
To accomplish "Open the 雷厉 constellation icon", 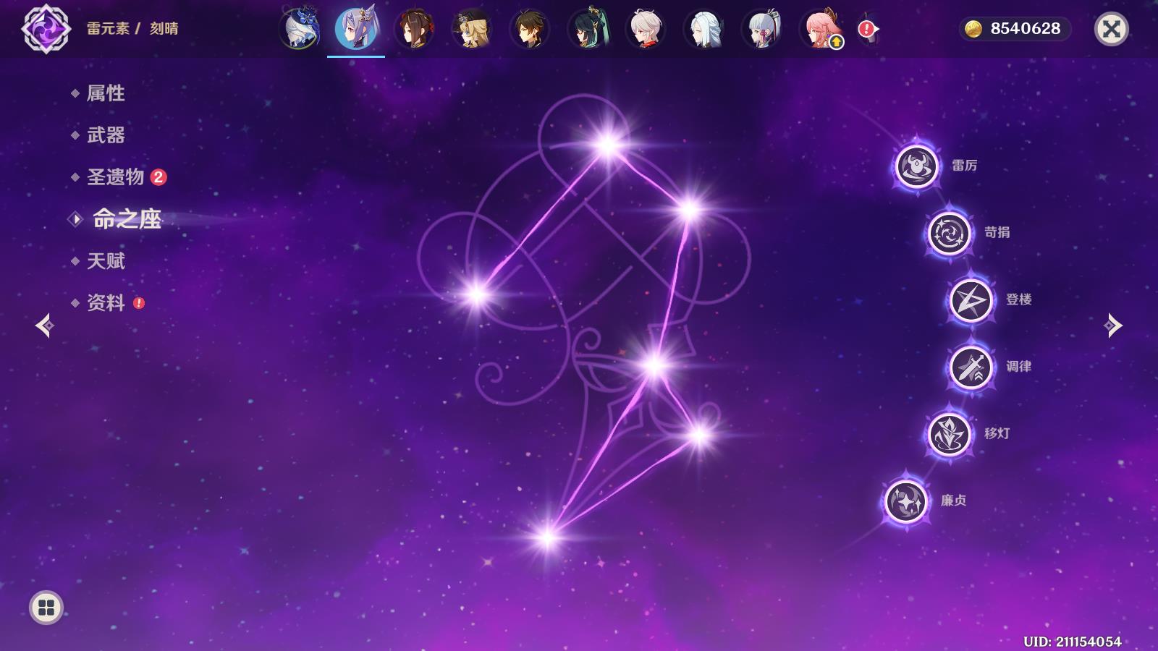I will pos(917,166).
